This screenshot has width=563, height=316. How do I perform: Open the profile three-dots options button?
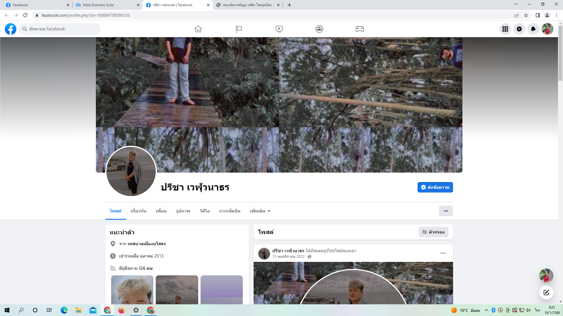[x=446, y=211]
